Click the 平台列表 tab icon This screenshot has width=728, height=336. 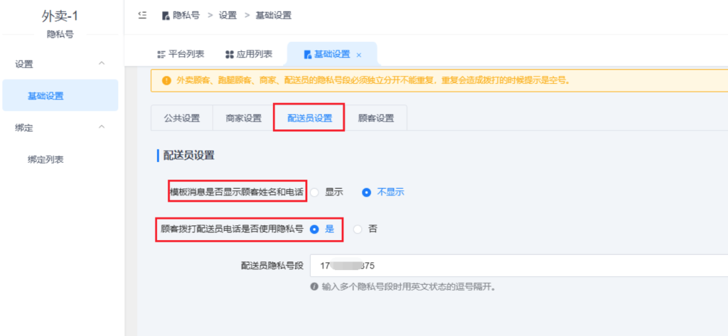pyautogui.click(x=161, y=54)
